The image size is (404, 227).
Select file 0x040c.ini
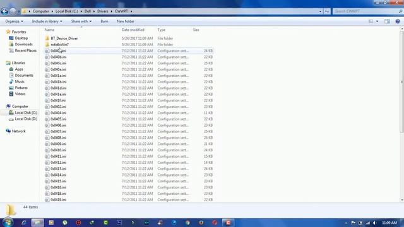58,63
